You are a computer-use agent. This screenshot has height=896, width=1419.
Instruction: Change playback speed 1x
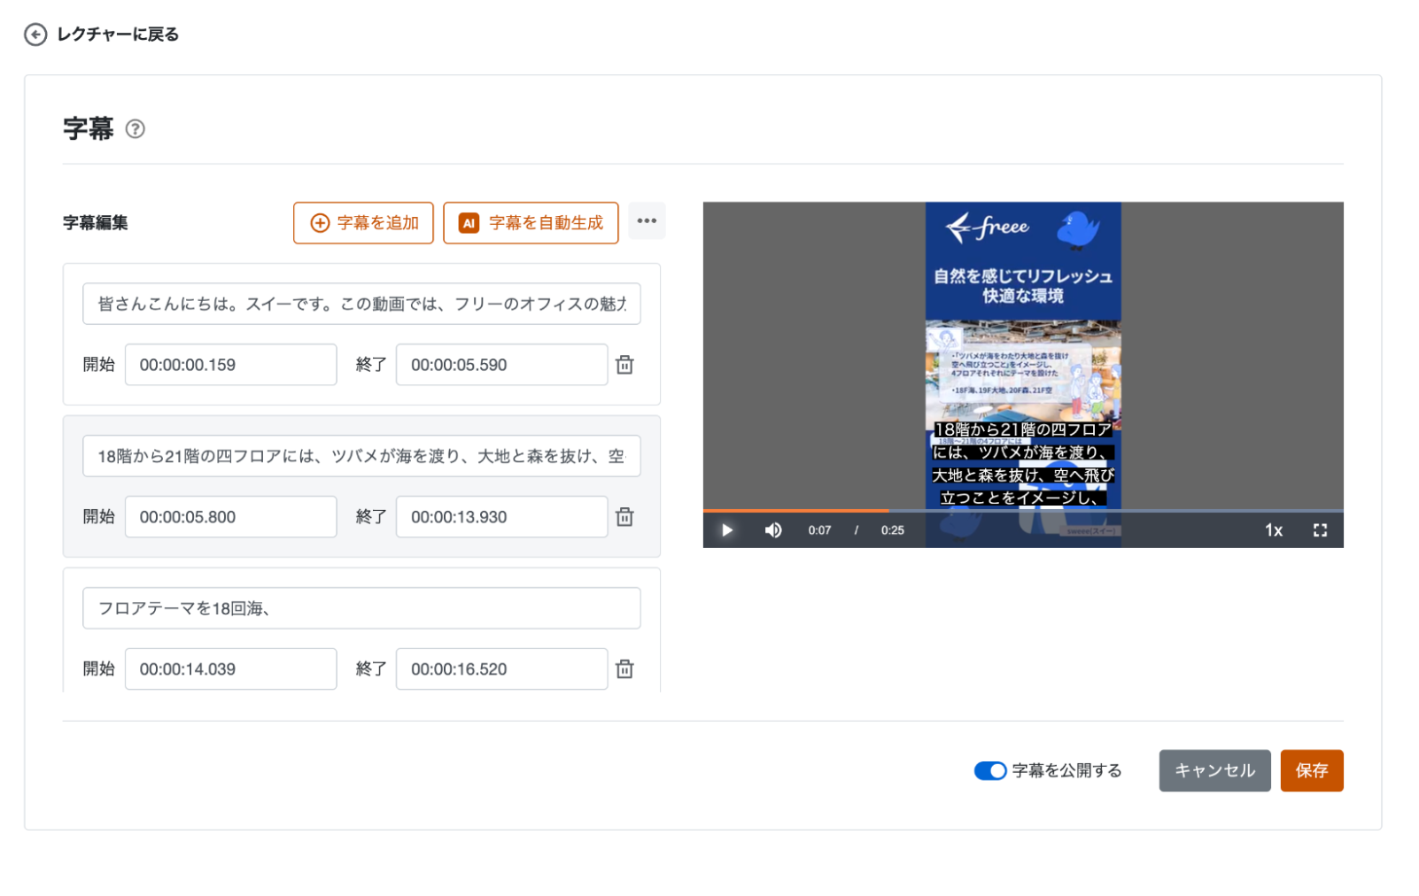1273,530
